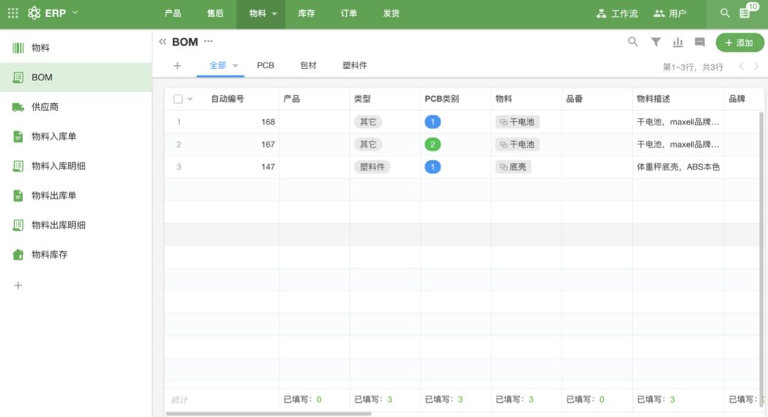The image size is (768, 417).
Task: Open dropdown arrow next to 全部 tab
Action: pyautogui.click(x=235, y=65)
